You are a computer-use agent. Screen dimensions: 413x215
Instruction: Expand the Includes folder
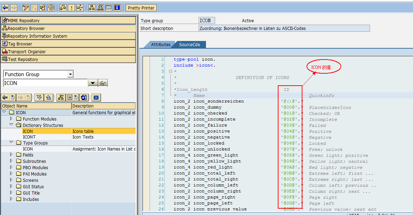tap(11, 199)
